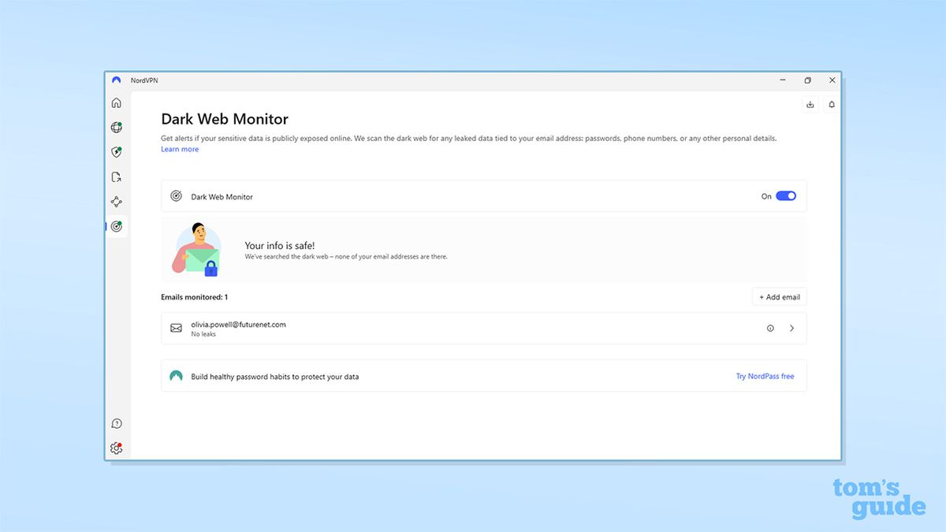Click radar icon in Dark Web Monitor row

pyautogui.click(x=176, y=196)
